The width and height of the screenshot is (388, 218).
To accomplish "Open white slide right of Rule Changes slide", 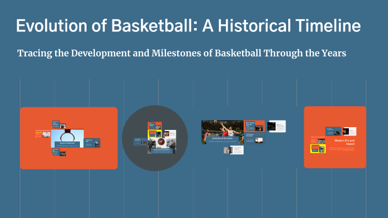I will tap(277, 126).
